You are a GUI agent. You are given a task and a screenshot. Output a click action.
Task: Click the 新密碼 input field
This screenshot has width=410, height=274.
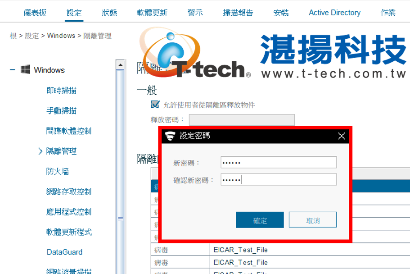tap(279, 162)
